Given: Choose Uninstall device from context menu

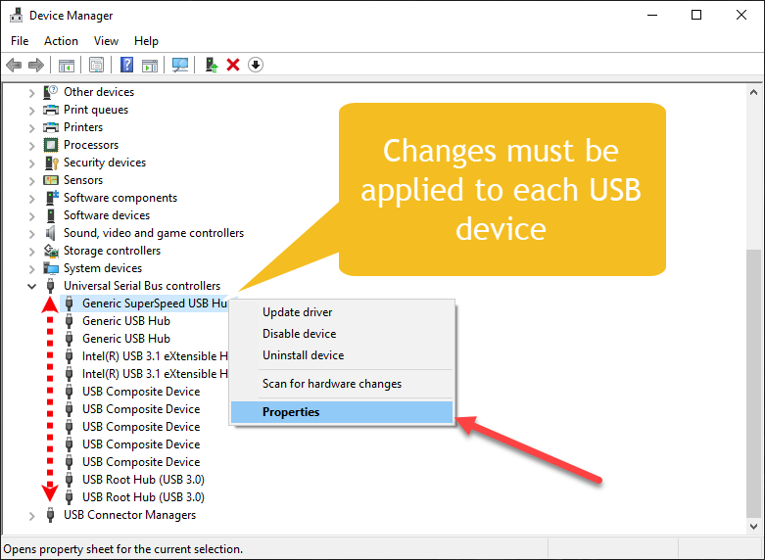Looking at the screenshot, I should (x=342, y=355).
